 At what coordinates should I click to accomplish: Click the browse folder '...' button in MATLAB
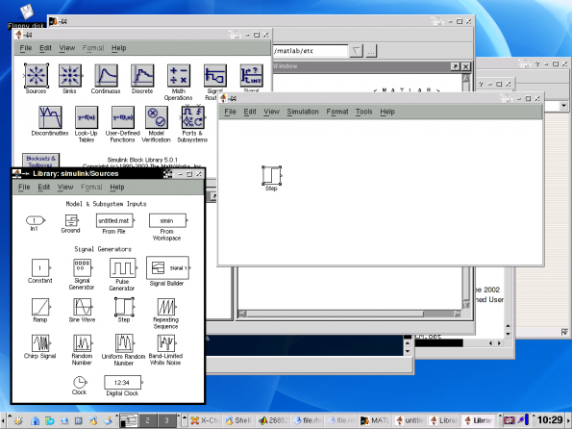tap(371, 51)
